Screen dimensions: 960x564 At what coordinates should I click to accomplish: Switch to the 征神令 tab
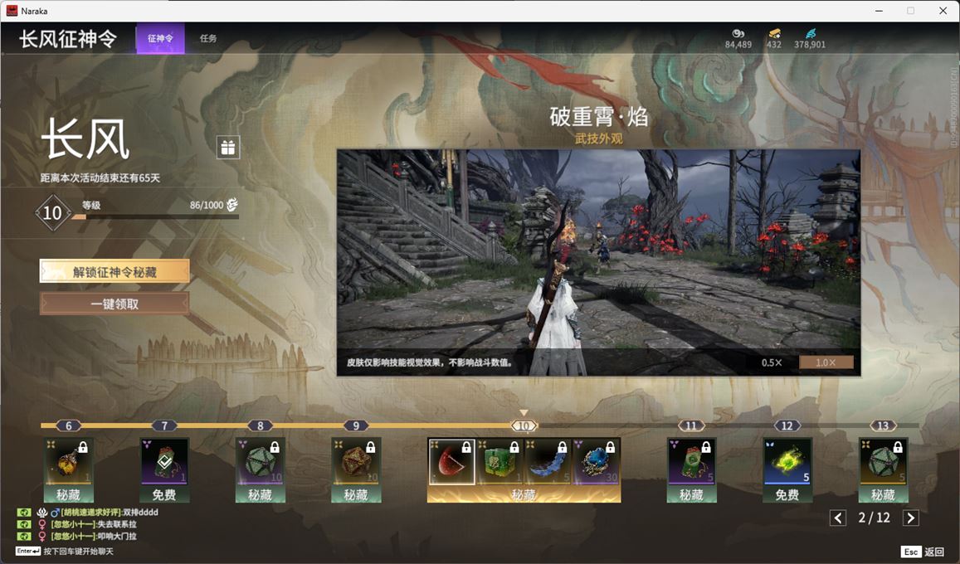point(160,38)
